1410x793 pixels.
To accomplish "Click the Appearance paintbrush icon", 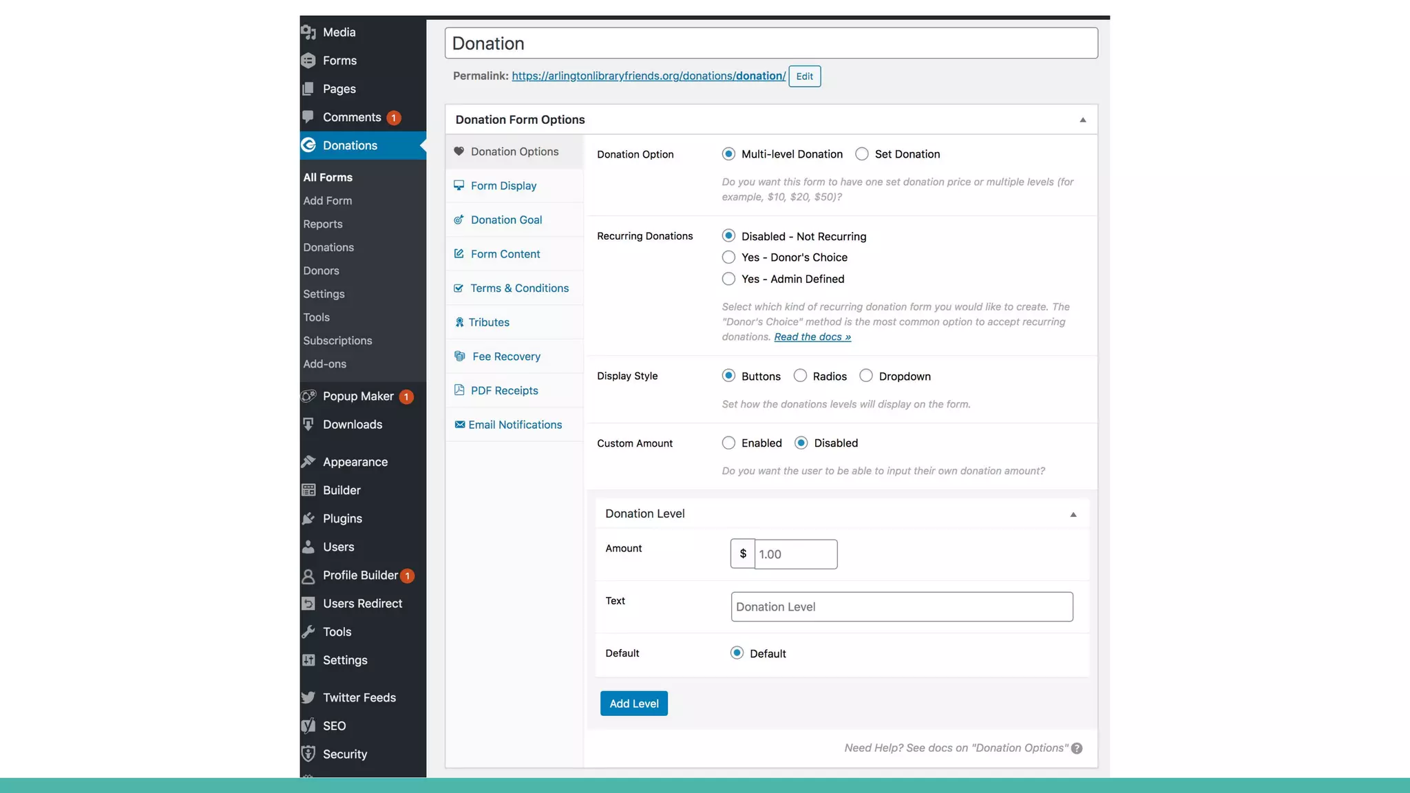I will [x=308, y=462].
